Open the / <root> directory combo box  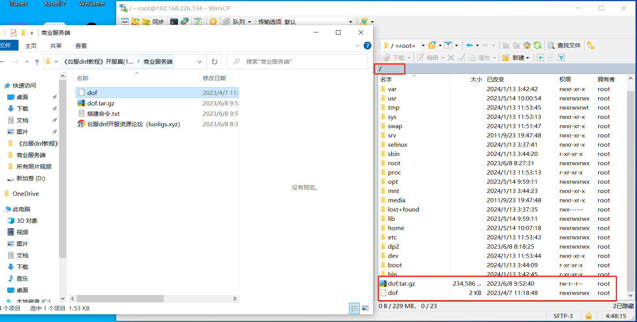click(x=403, y=46)
